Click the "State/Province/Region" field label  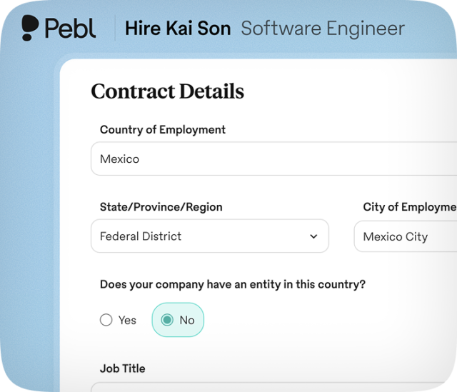click(161, 207)
